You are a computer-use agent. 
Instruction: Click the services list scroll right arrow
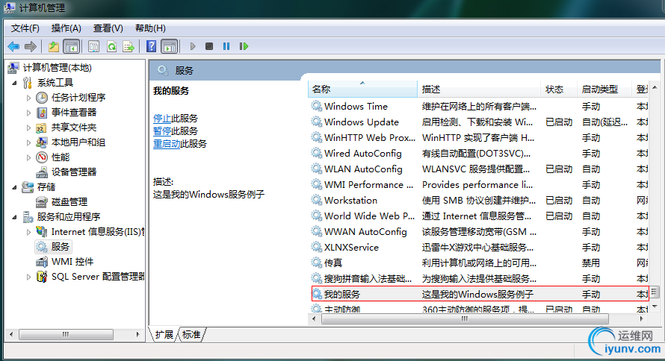[642, 318]
